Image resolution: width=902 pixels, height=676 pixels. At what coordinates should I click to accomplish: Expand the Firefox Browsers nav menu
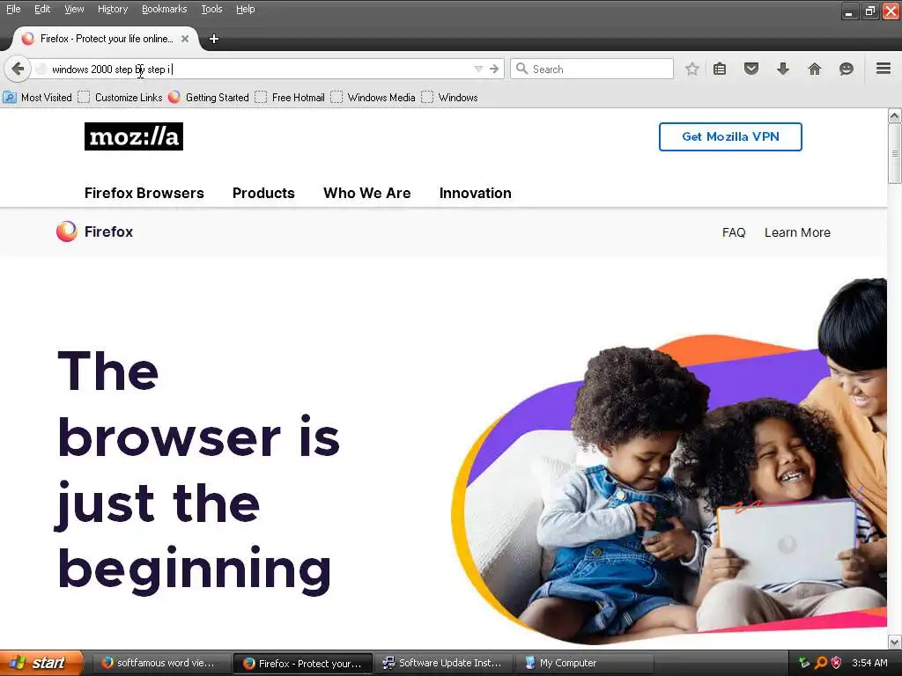144,193
